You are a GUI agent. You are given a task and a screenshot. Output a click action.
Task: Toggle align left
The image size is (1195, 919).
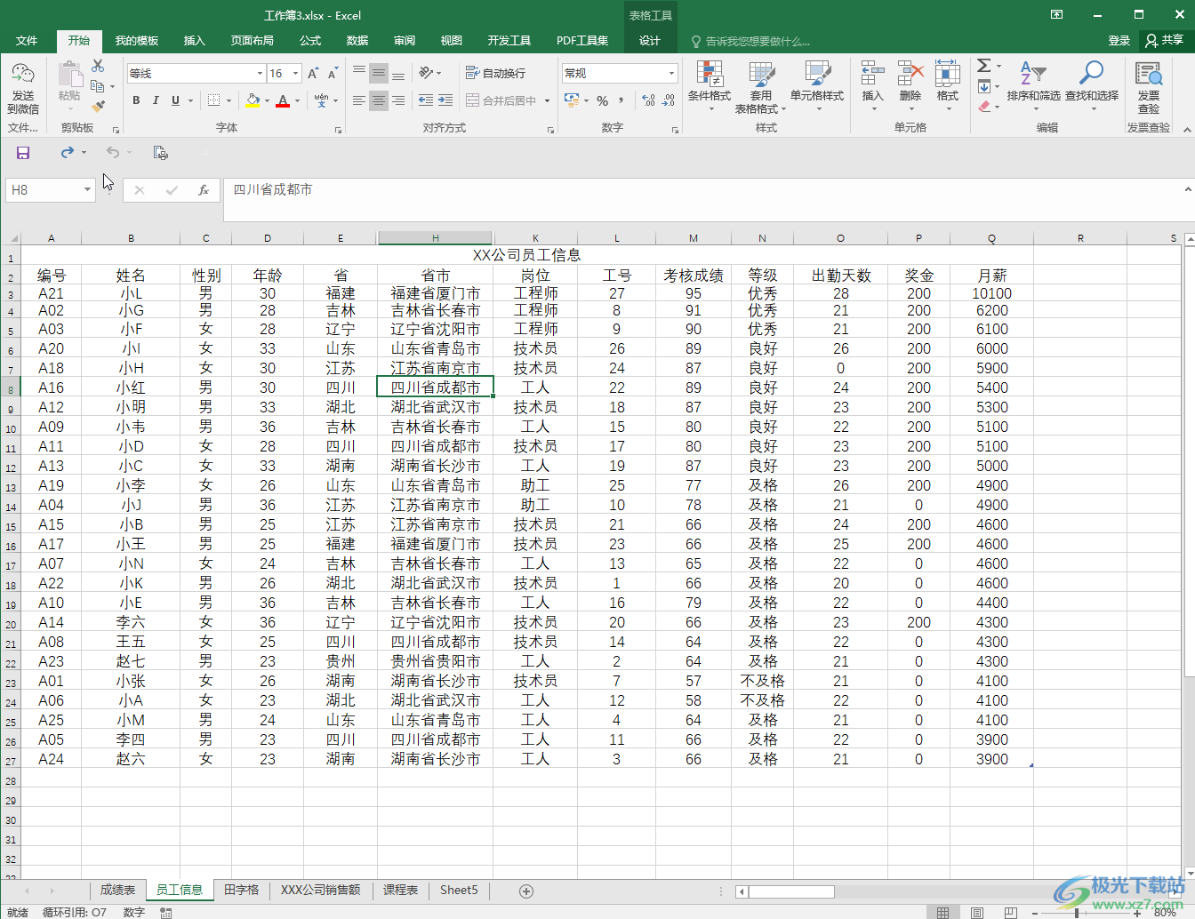(359, 100)
